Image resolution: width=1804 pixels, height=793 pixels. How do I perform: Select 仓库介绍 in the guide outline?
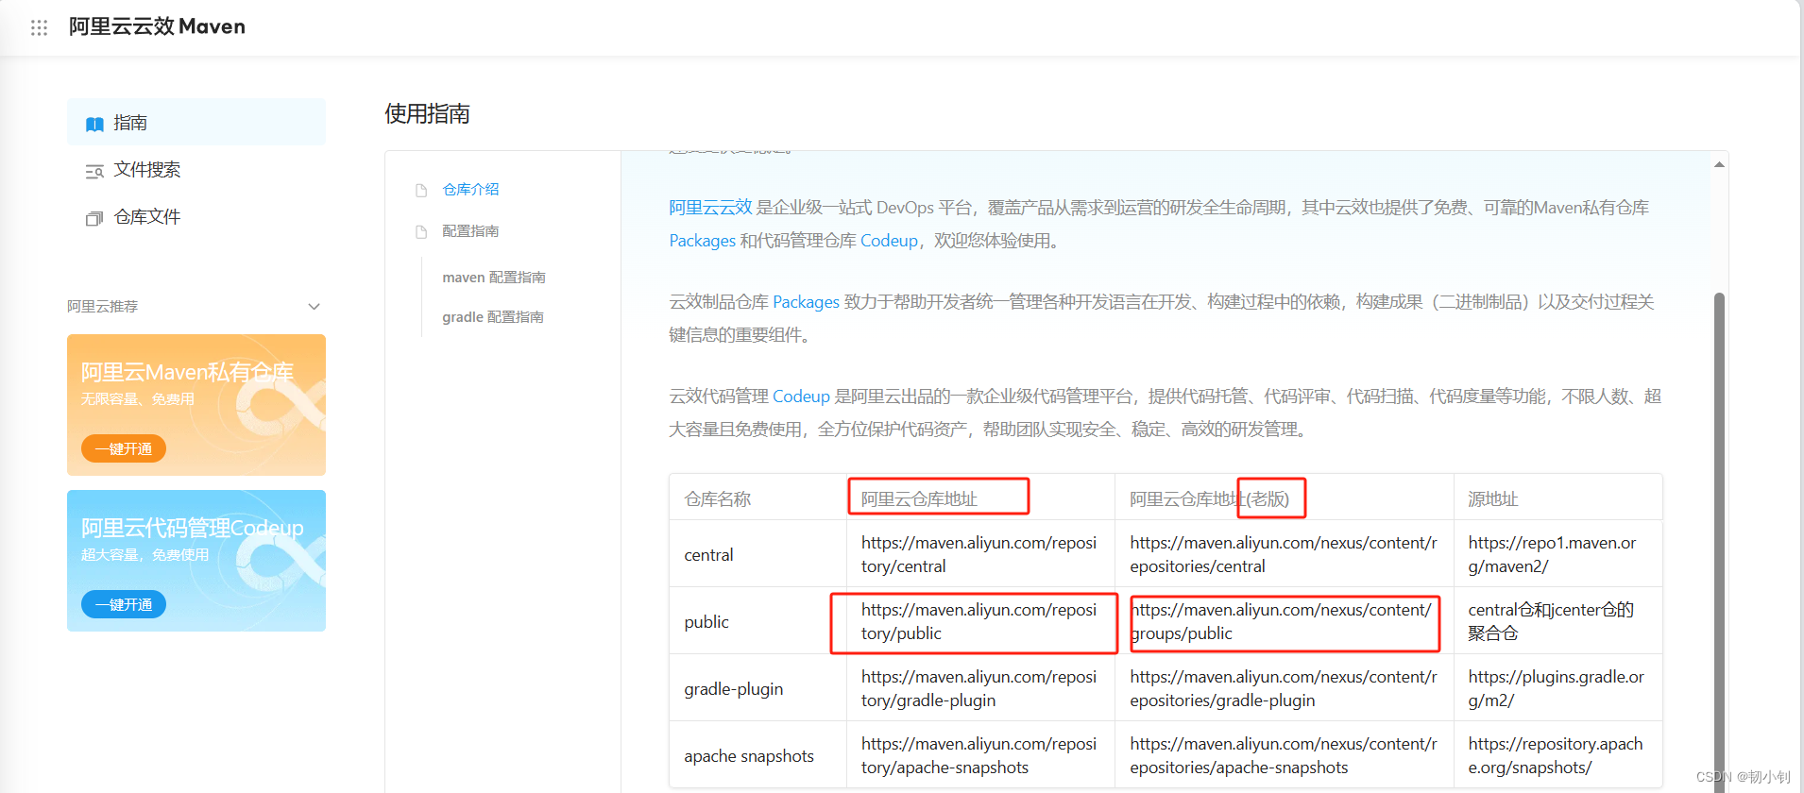(x=470, y=190)
